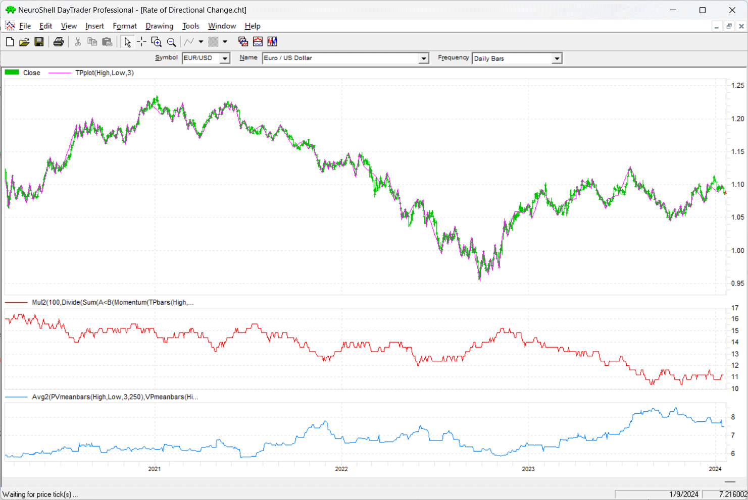Screen dimensions: 748x500
Task: Select the TPplot(High,Low,3) legend label
Action: [x=105, y=73]
